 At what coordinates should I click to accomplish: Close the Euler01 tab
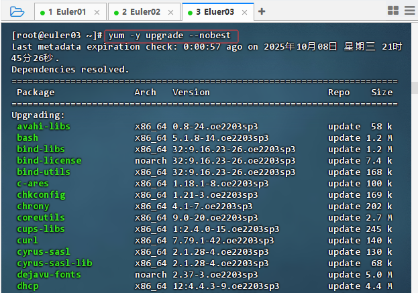(97, 12)
